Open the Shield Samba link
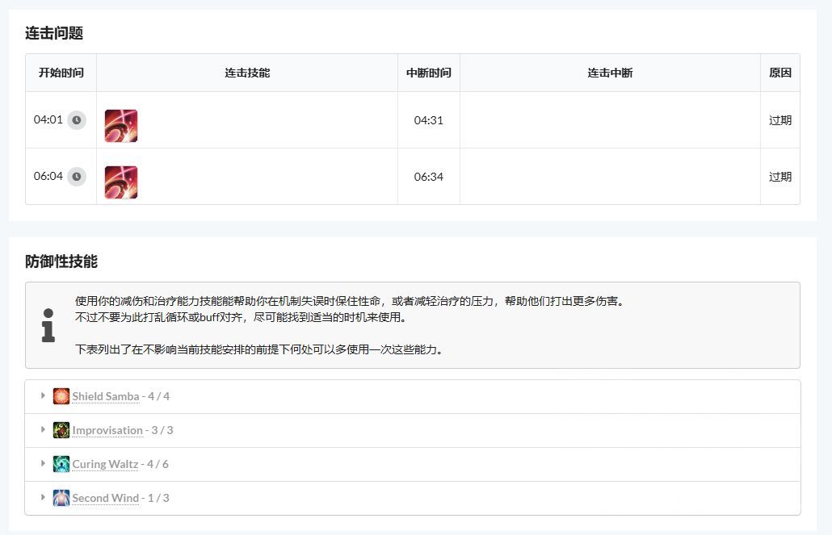Screen dimensions: 832x535 click(106, 396)
